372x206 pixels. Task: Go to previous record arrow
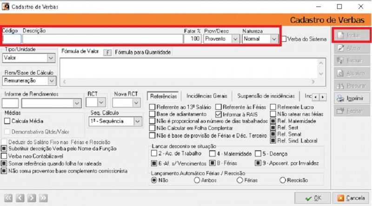click(20, 198)
